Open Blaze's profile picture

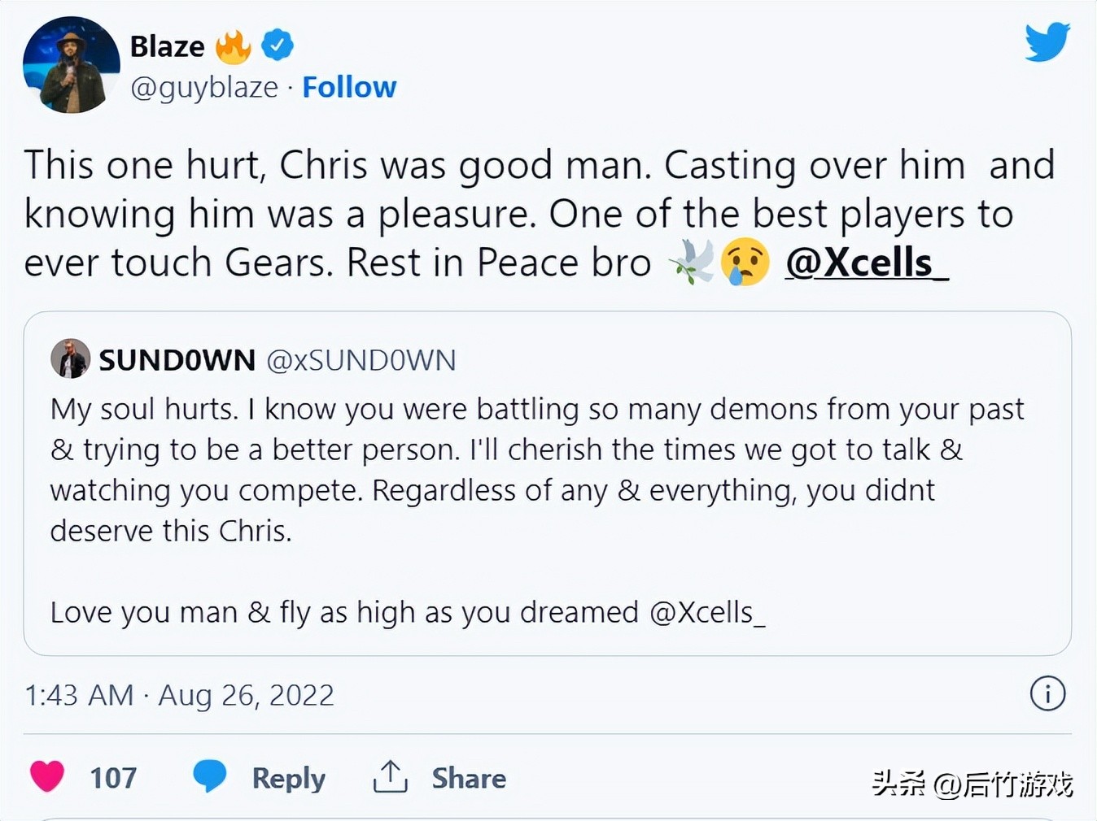[71, 64]
